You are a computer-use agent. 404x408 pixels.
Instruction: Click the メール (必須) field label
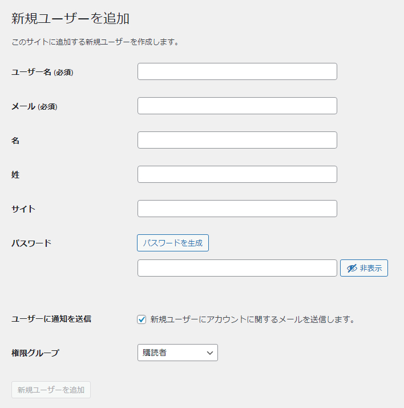[34, 106]
